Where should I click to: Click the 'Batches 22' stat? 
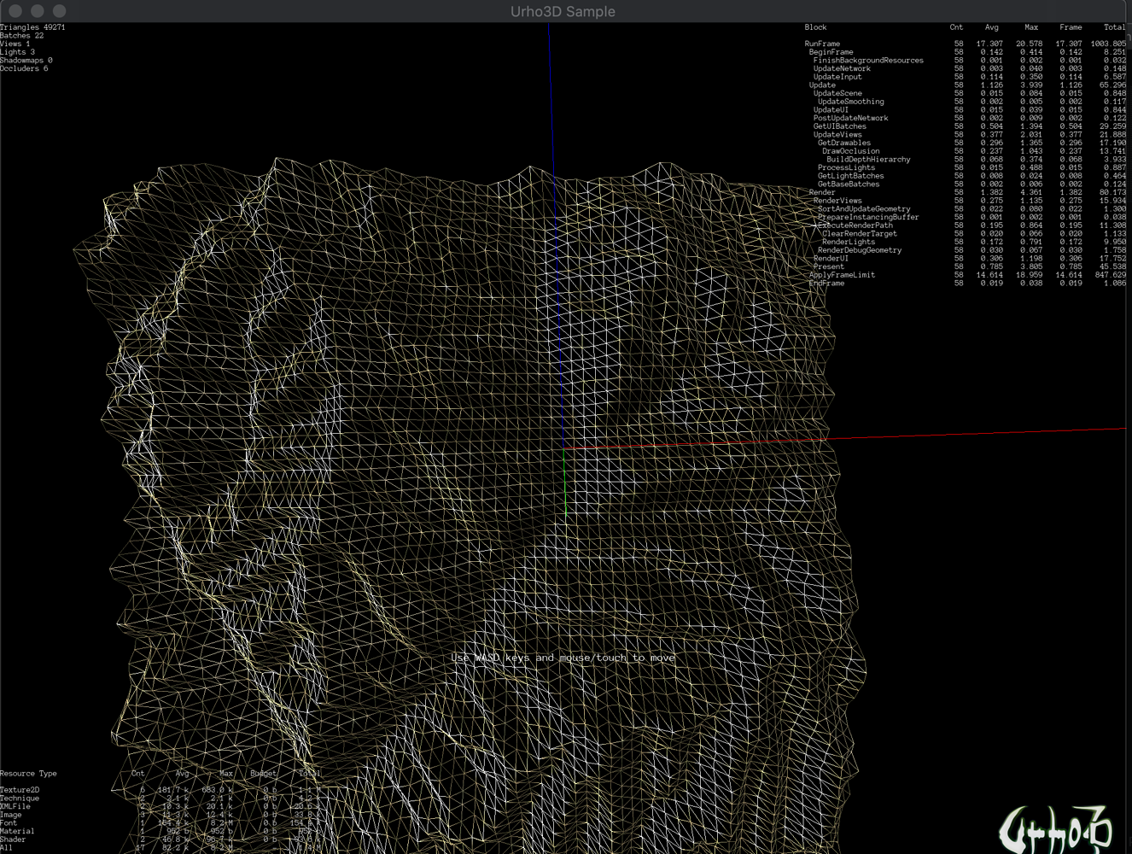(x=22, y=36)
